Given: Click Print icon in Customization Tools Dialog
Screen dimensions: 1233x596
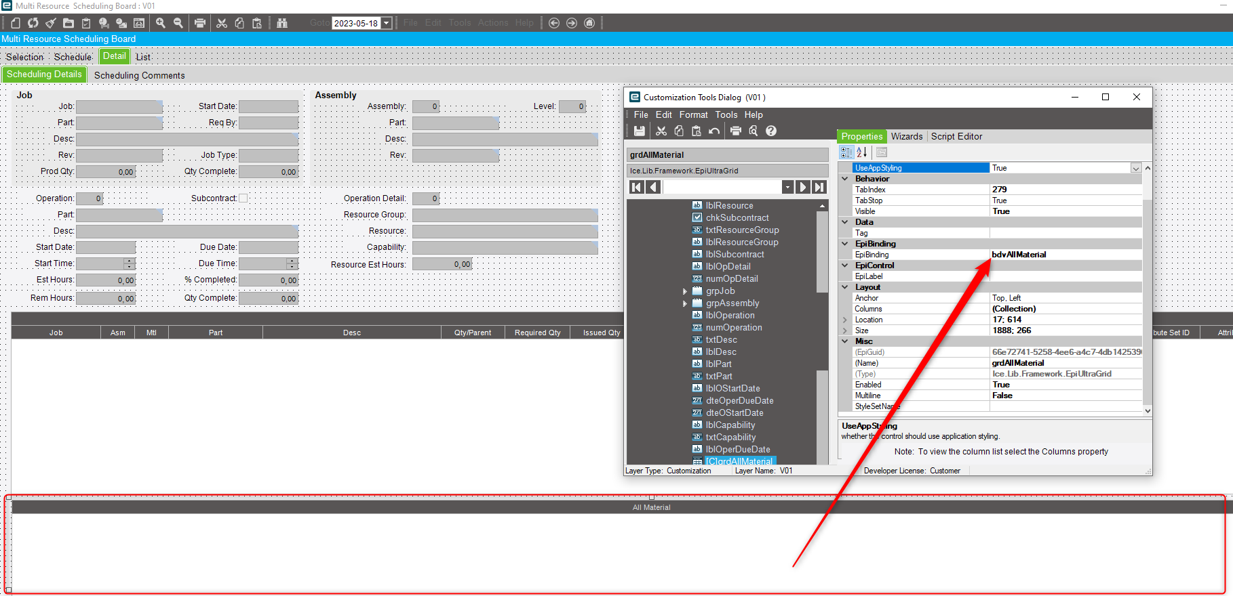Looking at the screenshot, I should [736, 131].
